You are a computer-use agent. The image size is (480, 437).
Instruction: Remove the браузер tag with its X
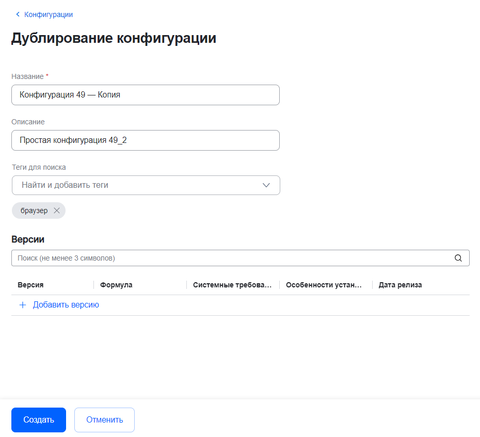[57, 211]
